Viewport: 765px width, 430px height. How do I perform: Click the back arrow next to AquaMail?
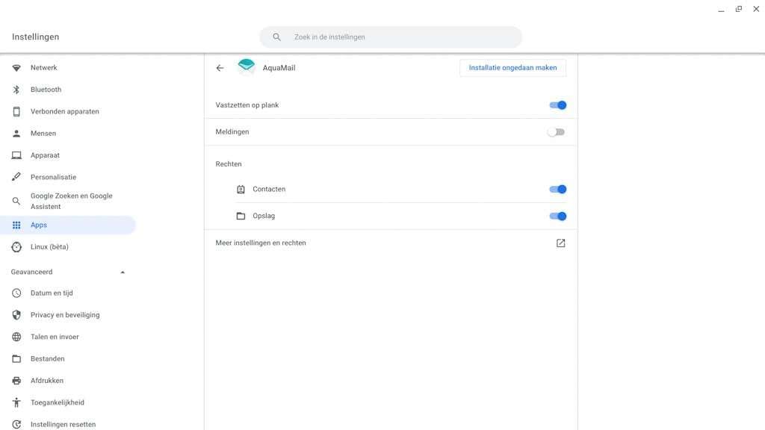click(x=220, y=68)
